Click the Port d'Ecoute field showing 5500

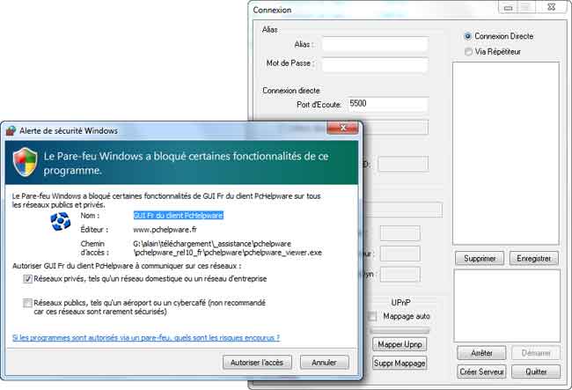[387, 104]
